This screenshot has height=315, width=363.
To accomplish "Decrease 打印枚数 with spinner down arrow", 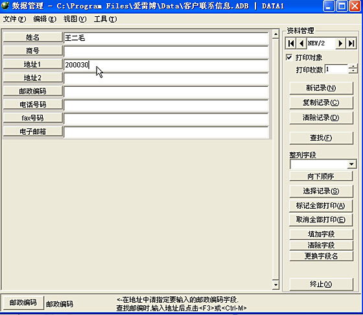I will [353, 71].
